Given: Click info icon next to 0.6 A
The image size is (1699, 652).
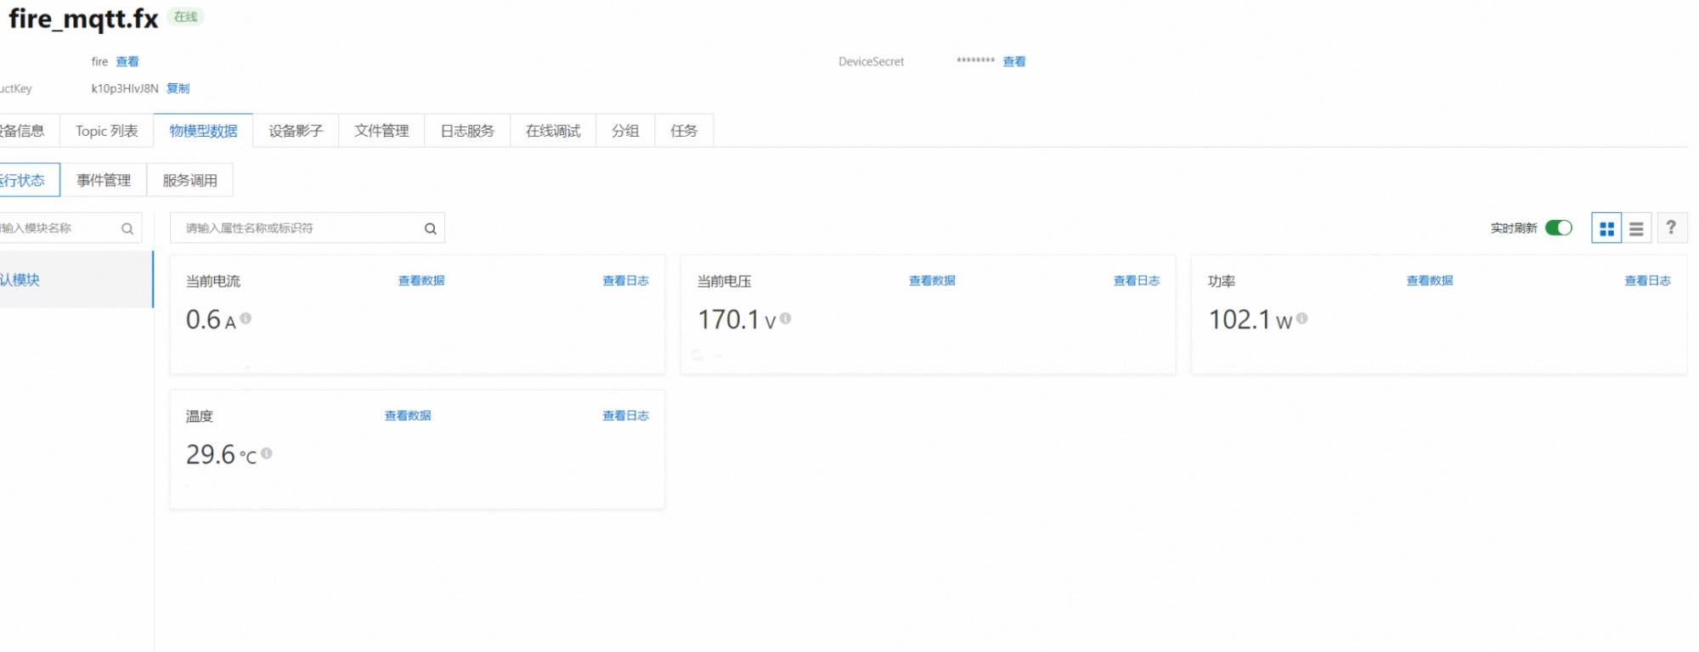Looking at the screenshot, I should (x=246, y=318).
